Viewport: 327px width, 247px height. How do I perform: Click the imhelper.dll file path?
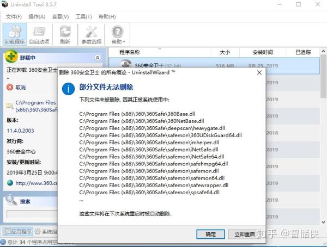pos(149,143)
